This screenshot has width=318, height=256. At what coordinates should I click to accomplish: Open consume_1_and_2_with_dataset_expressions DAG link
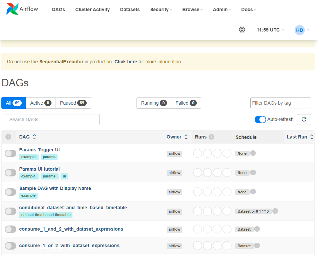coord(71,229)
